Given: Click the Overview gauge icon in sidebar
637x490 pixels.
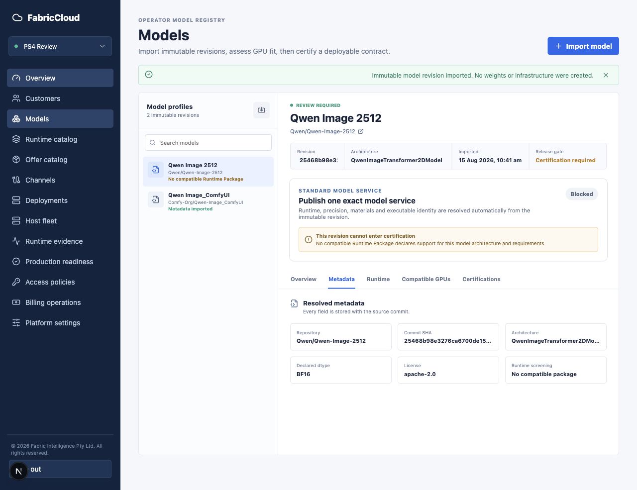Looking at the screenshot, I should (16, 78).
